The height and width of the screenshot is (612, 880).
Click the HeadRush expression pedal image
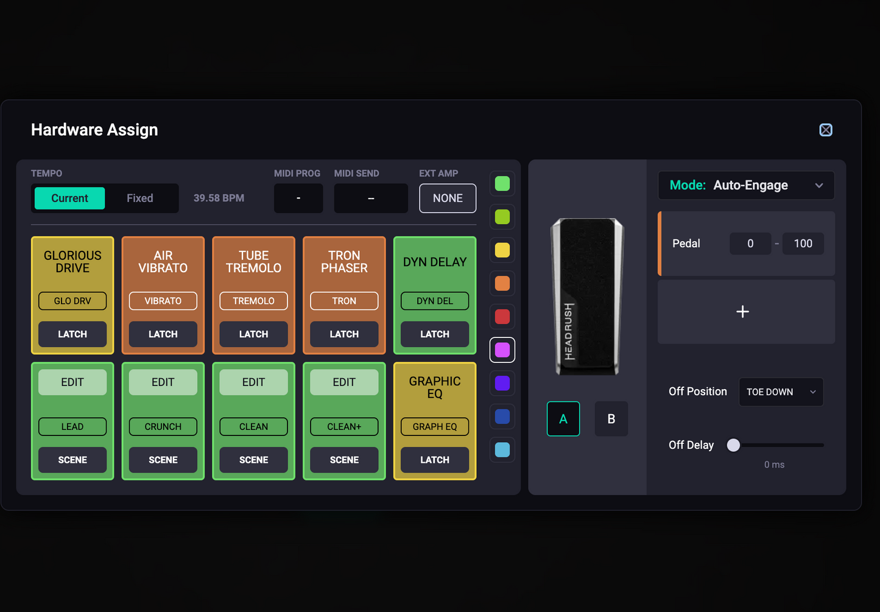(587, 297)
